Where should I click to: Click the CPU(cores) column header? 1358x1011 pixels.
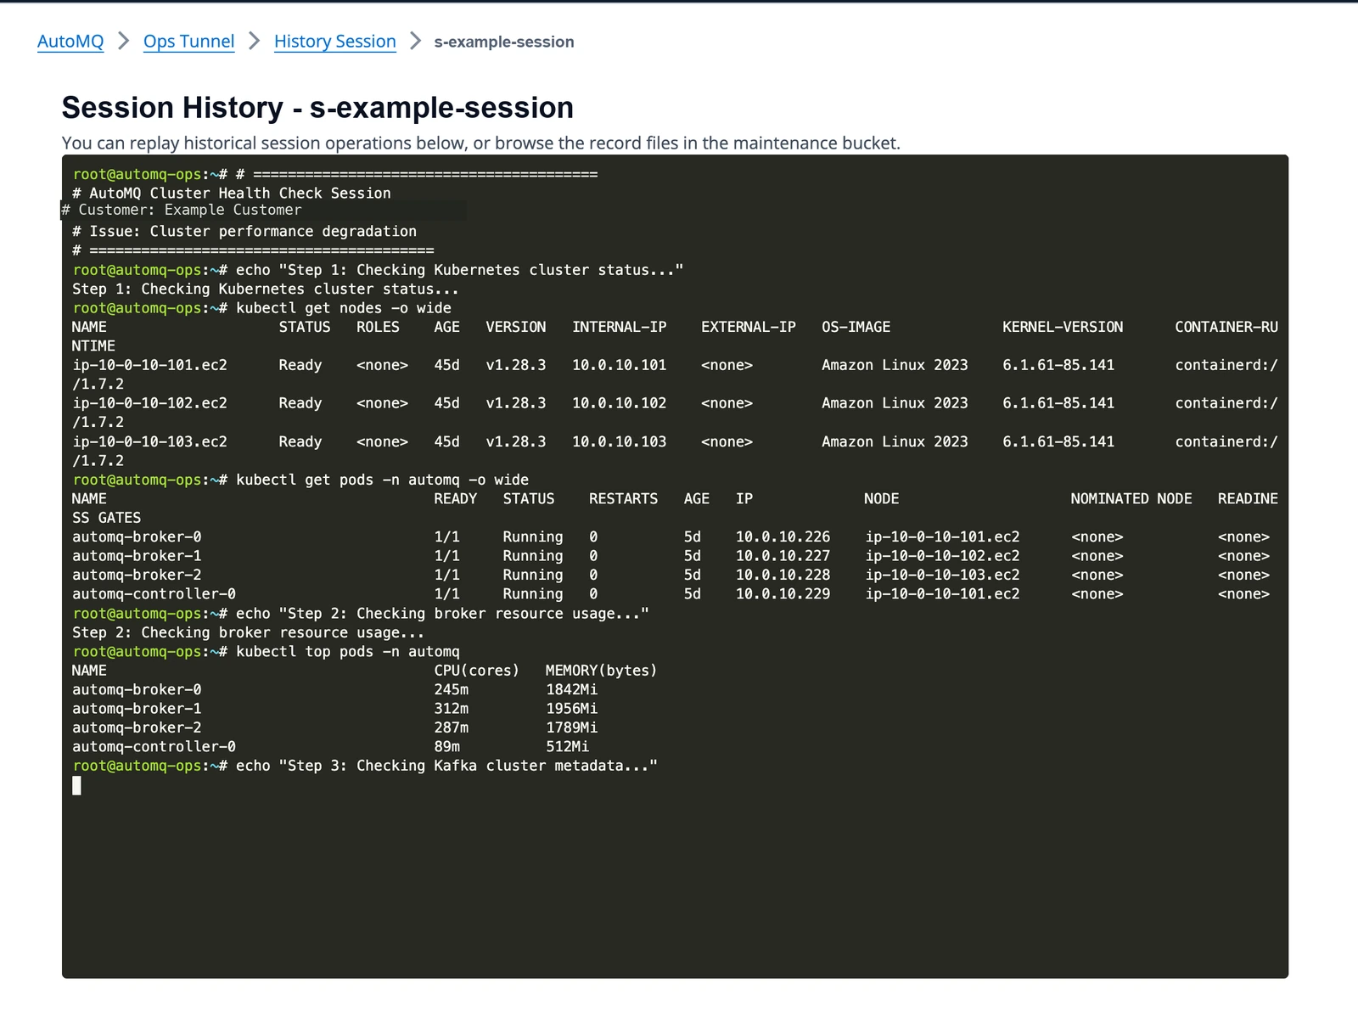477,671
